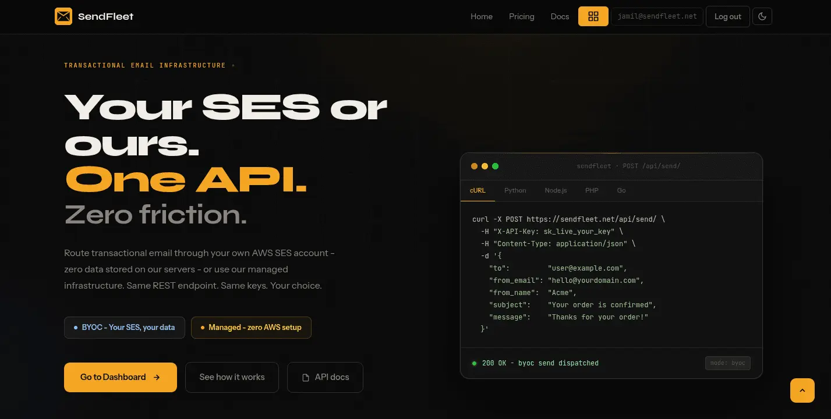Select the BYOC - Your SES, your data pill

pyautogui.click(x=124, y=328)
